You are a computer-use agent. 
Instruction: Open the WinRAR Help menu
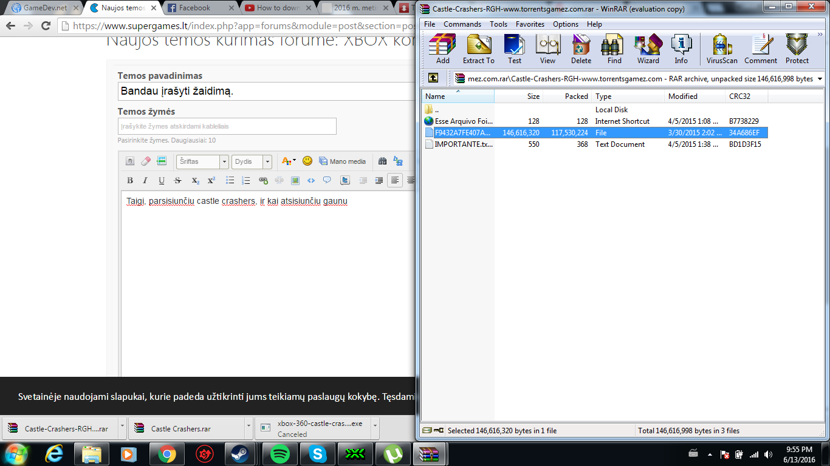[x=594, y=24]
